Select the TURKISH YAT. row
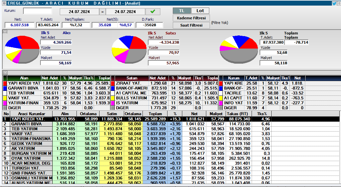 pos(171,168)
